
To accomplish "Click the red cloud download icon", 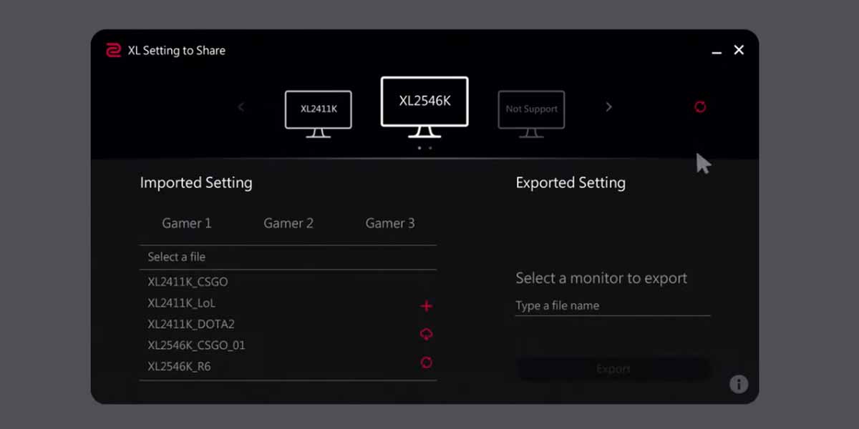I will pyautogui.click(x=427, y=334).
